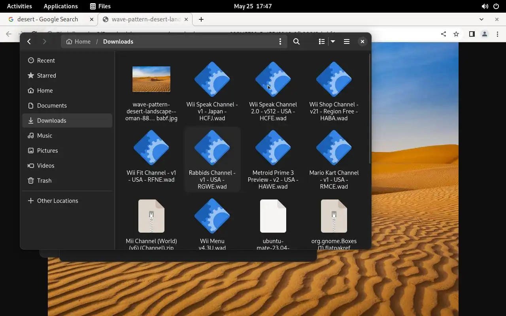Select Downloads in the path bar
The width and height of the screenshot is (506, 316).
click(x=118, y=41)
